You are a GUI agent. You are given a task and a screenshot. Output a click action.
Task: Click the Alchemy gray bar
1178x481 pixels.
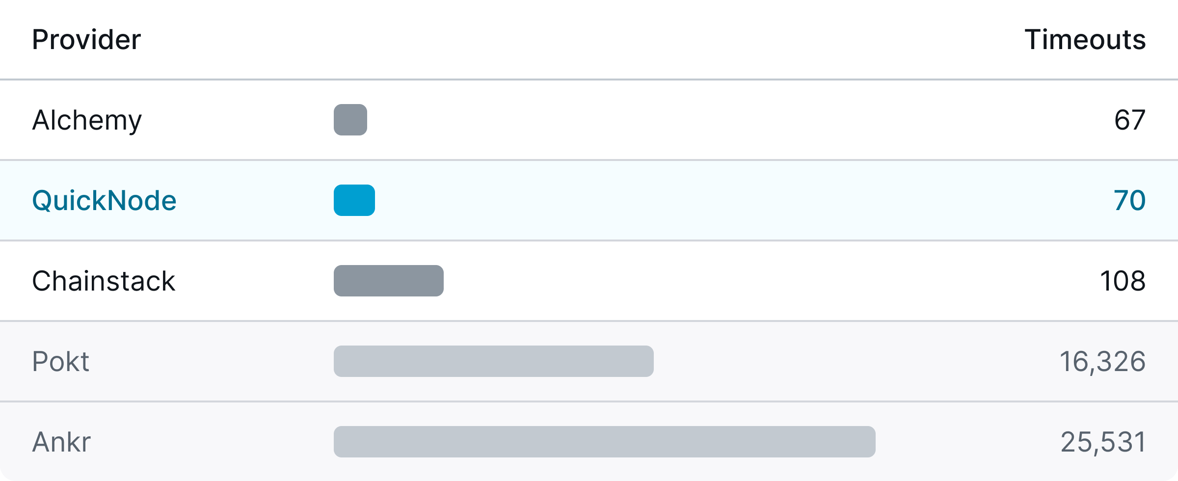[x=350, y=120]
